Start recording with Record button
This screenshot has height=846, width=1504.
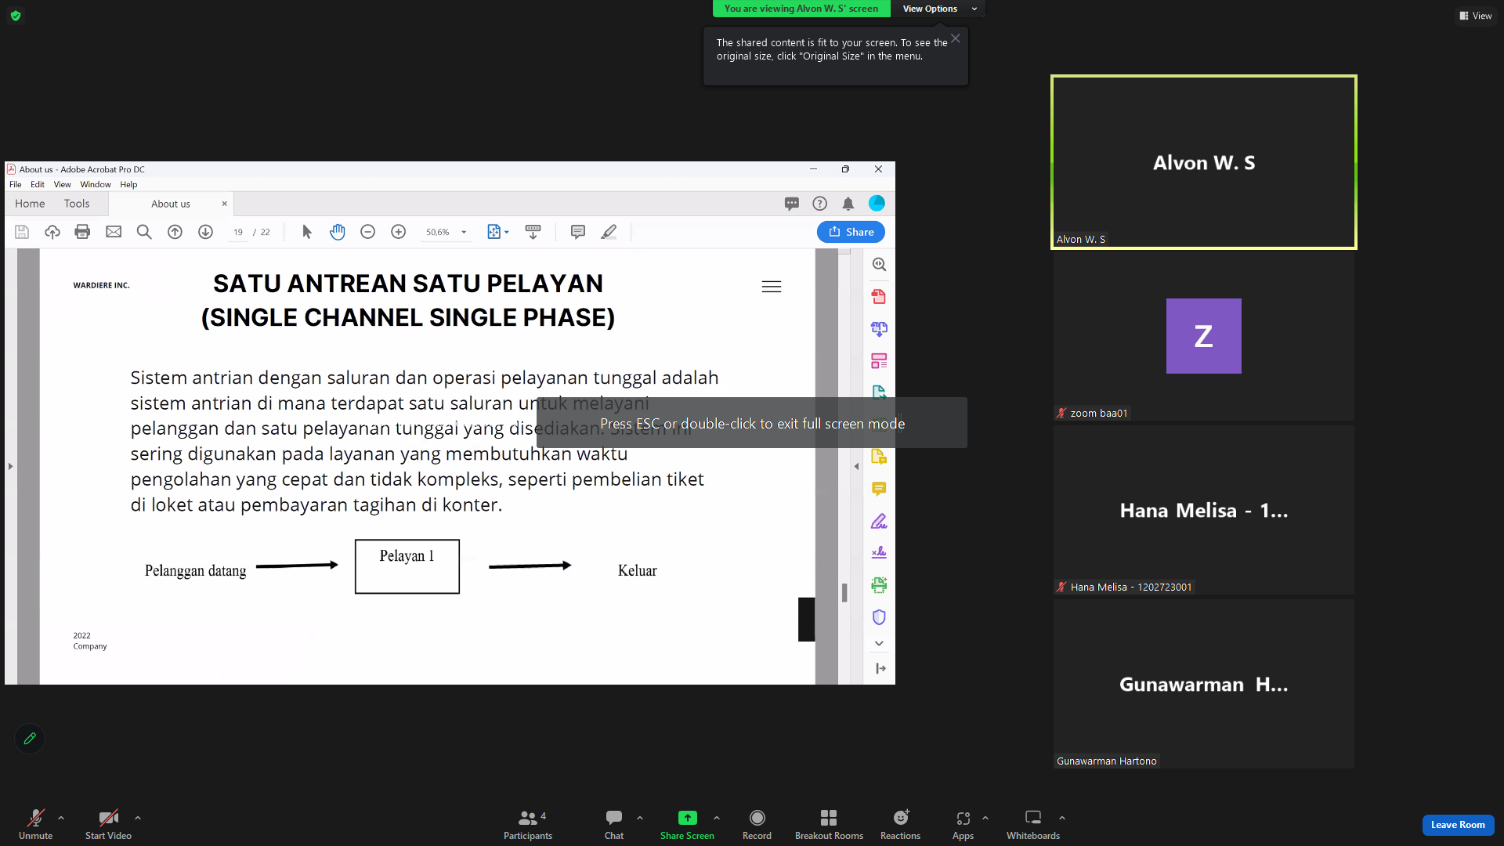(x=757, y=824)
